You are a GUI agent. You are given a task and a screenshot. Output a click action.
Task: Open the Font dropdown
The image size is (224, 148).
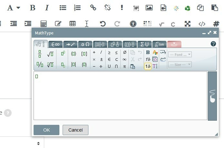tap(180, 55)
